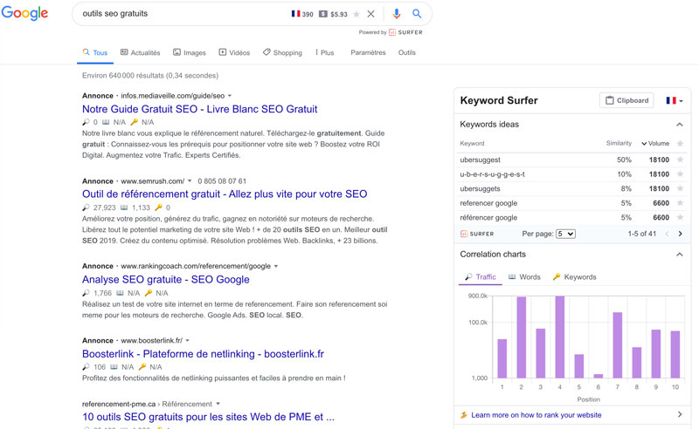This screenshot has height=429, width=699.
Task: Click the ubersuggest keyword text
Action: point(480,160)
